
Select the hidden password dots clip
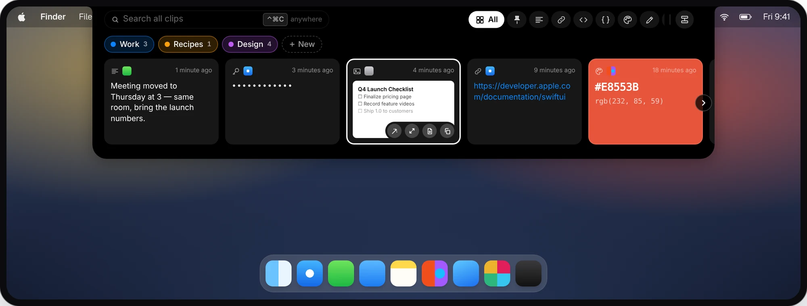(282, 102)
